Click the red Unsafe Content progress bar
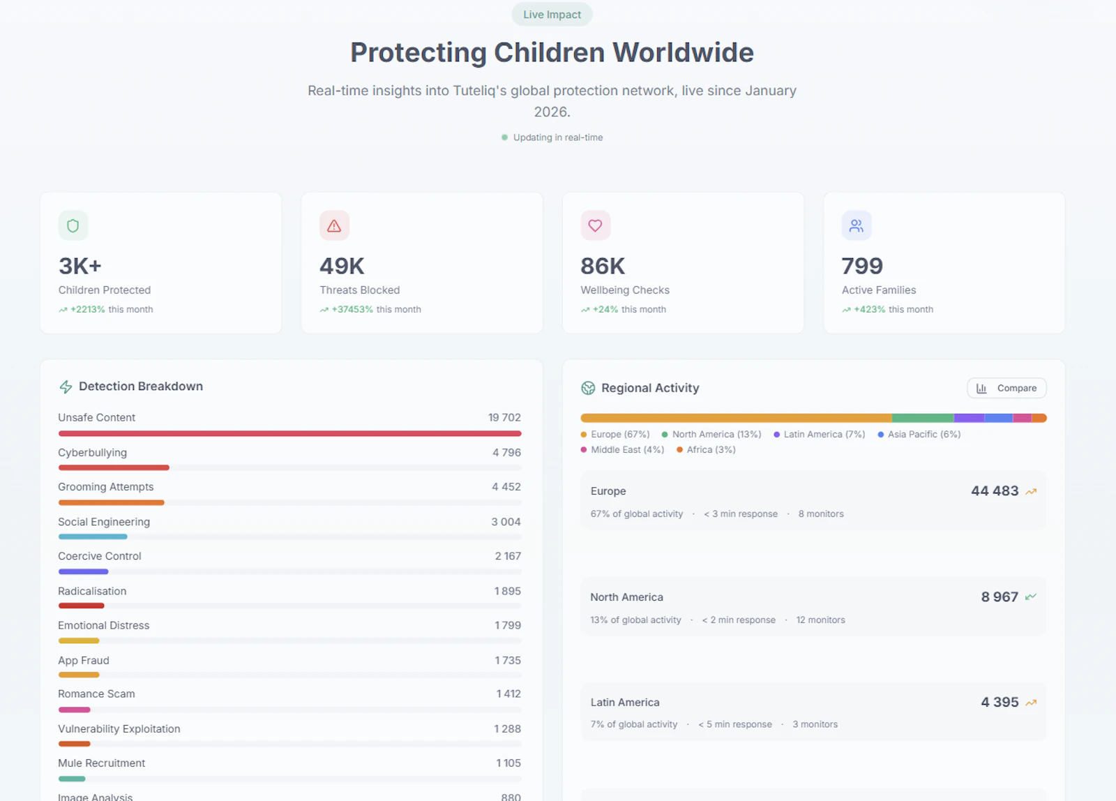This screenshot has height=801, width=1116. 289,433
